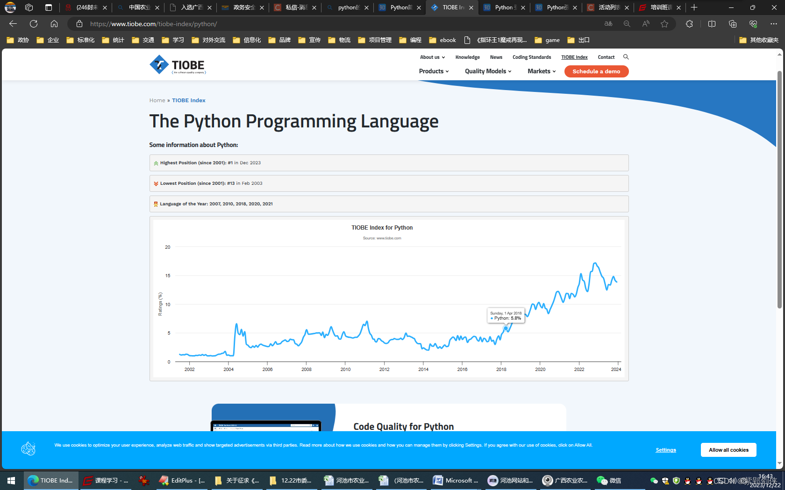Click the Language of the Year row
This screenshot has width=785, height=490.
click(x=389, y=204)
